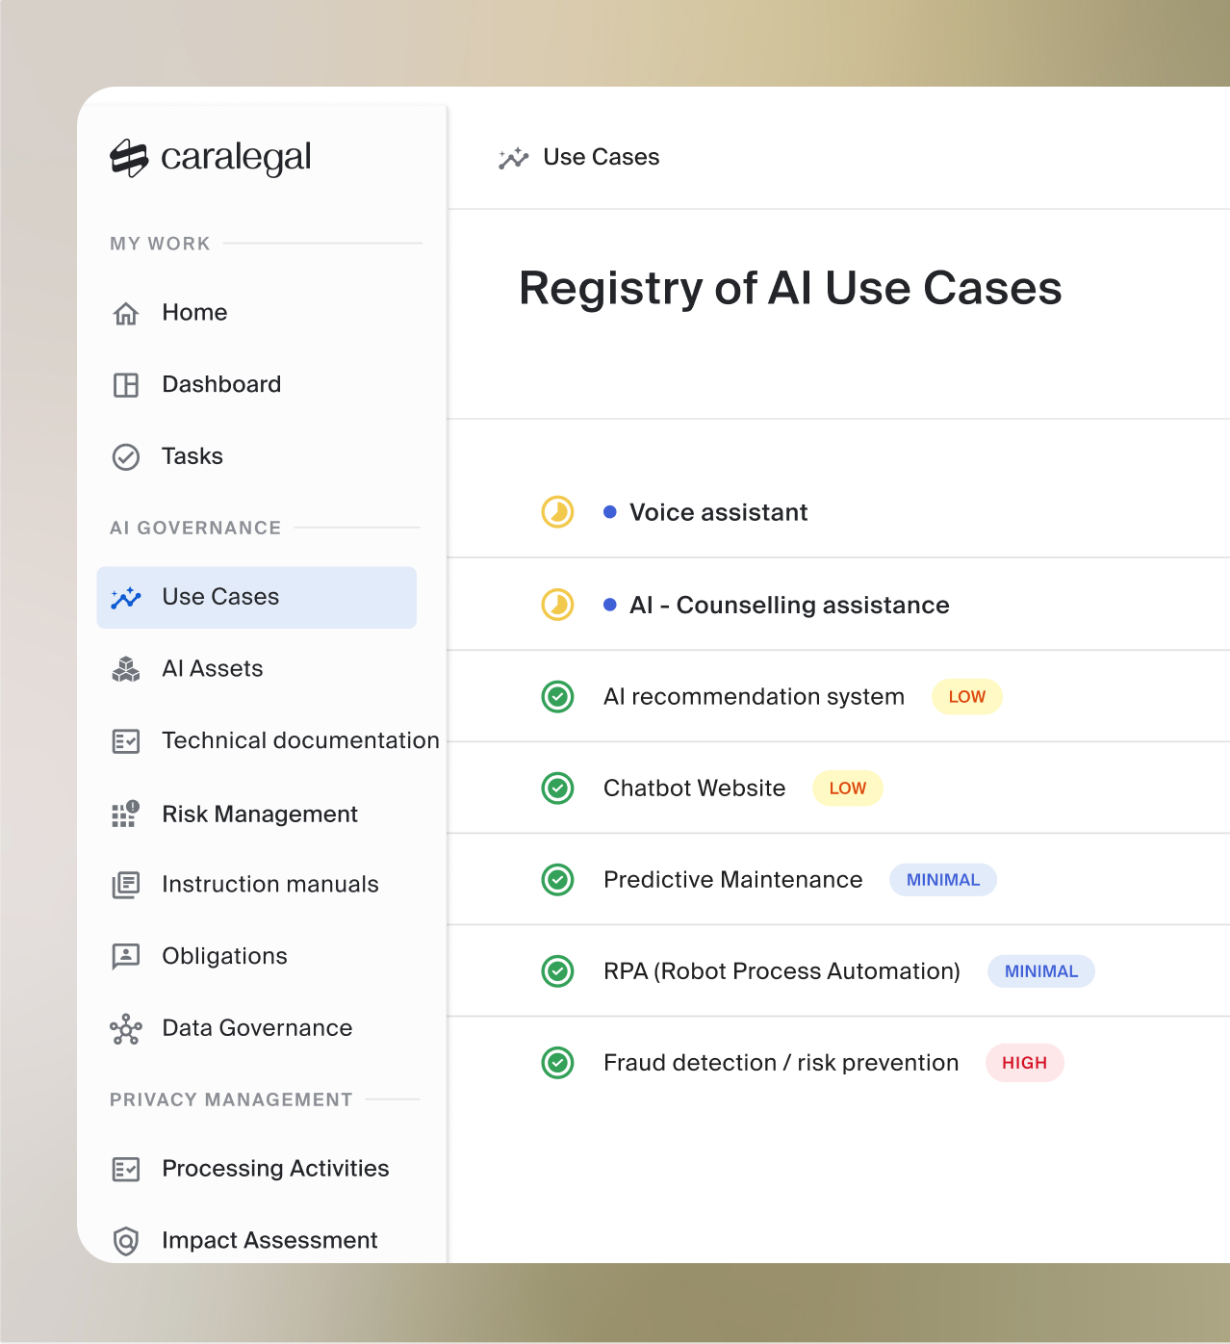The width and height of the screenshot is (1230, 1344).
Task: Click MINIMAL badge on RPA row
Action: pyautogui.click(x=1041, y=971)
